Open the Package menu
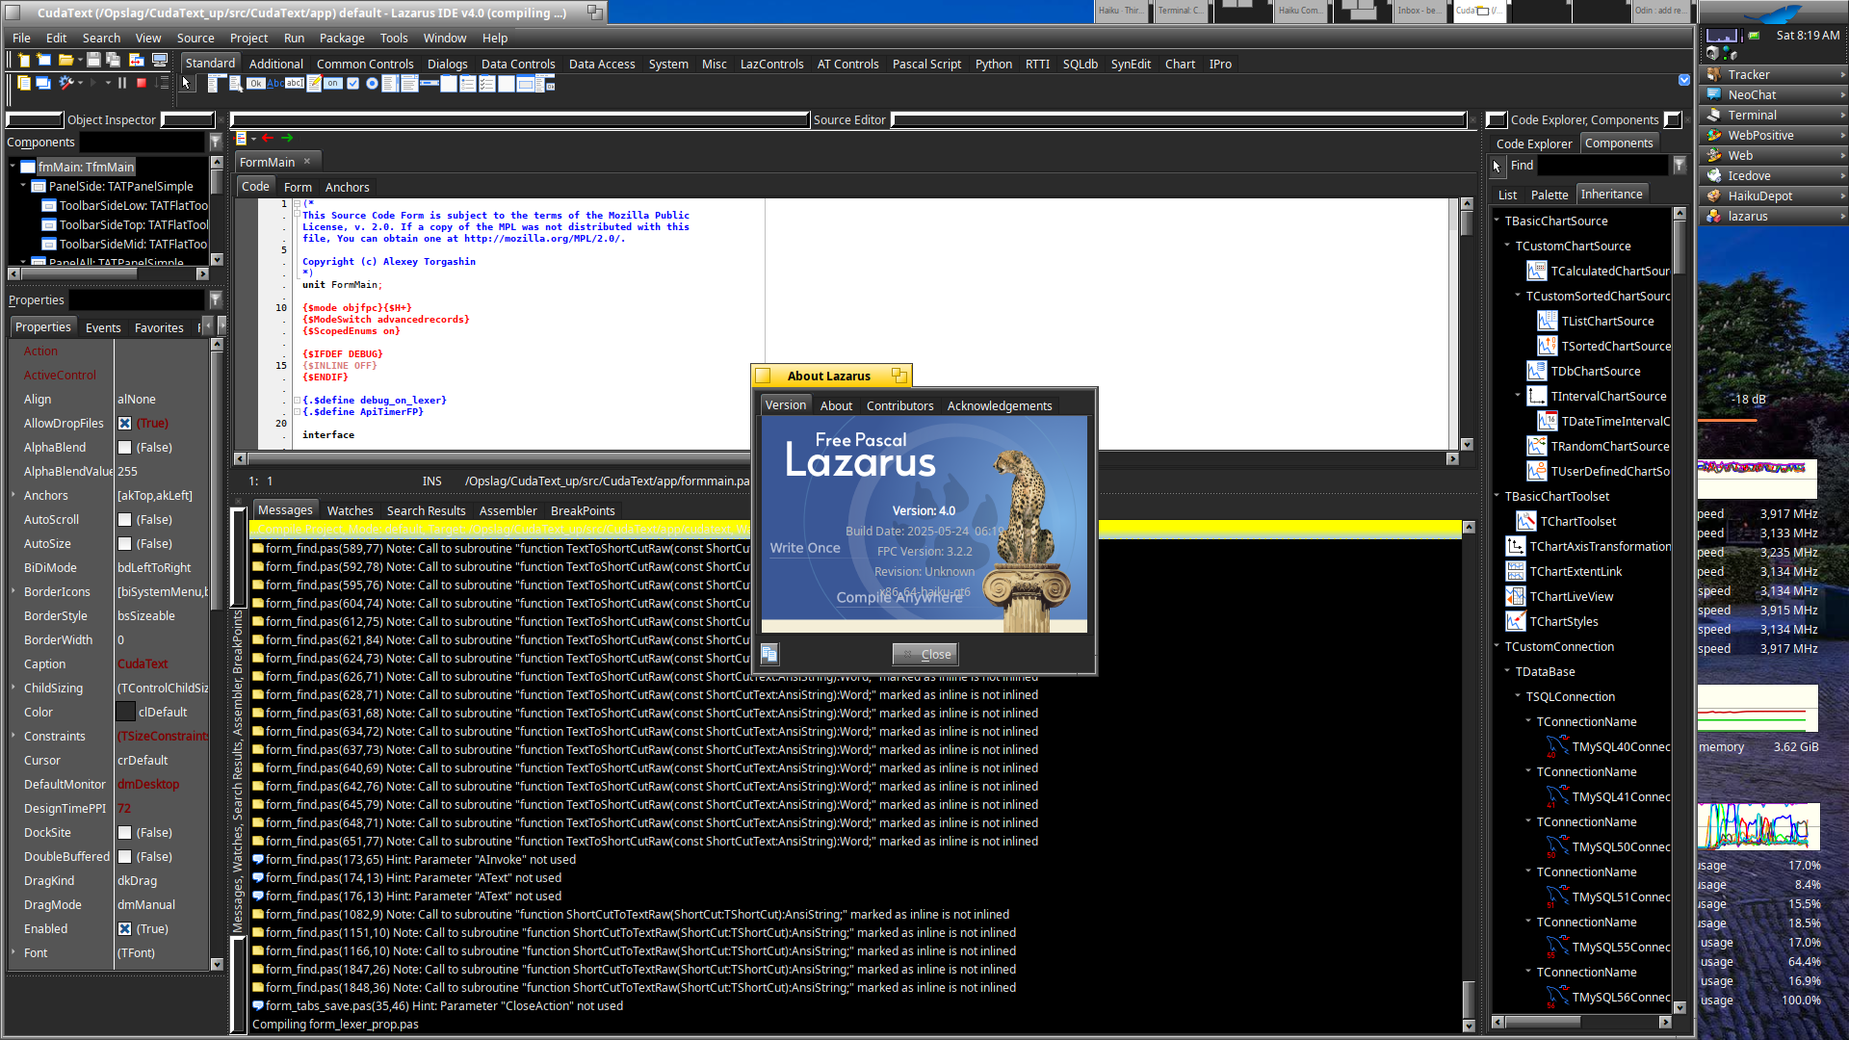Screen dimensions: 1849x1040 pos(342,39)
